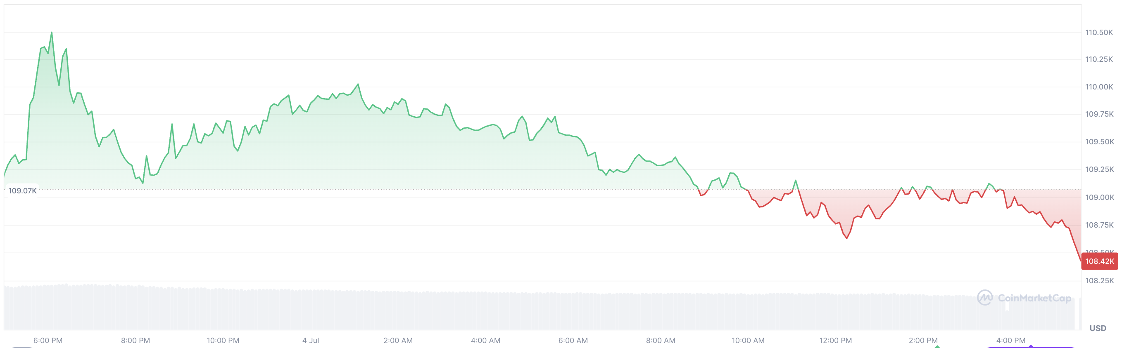Click the 108.75K price axis label
Image resolution: width=1122 pixels, height=348 pixels.
point(1099,225)
